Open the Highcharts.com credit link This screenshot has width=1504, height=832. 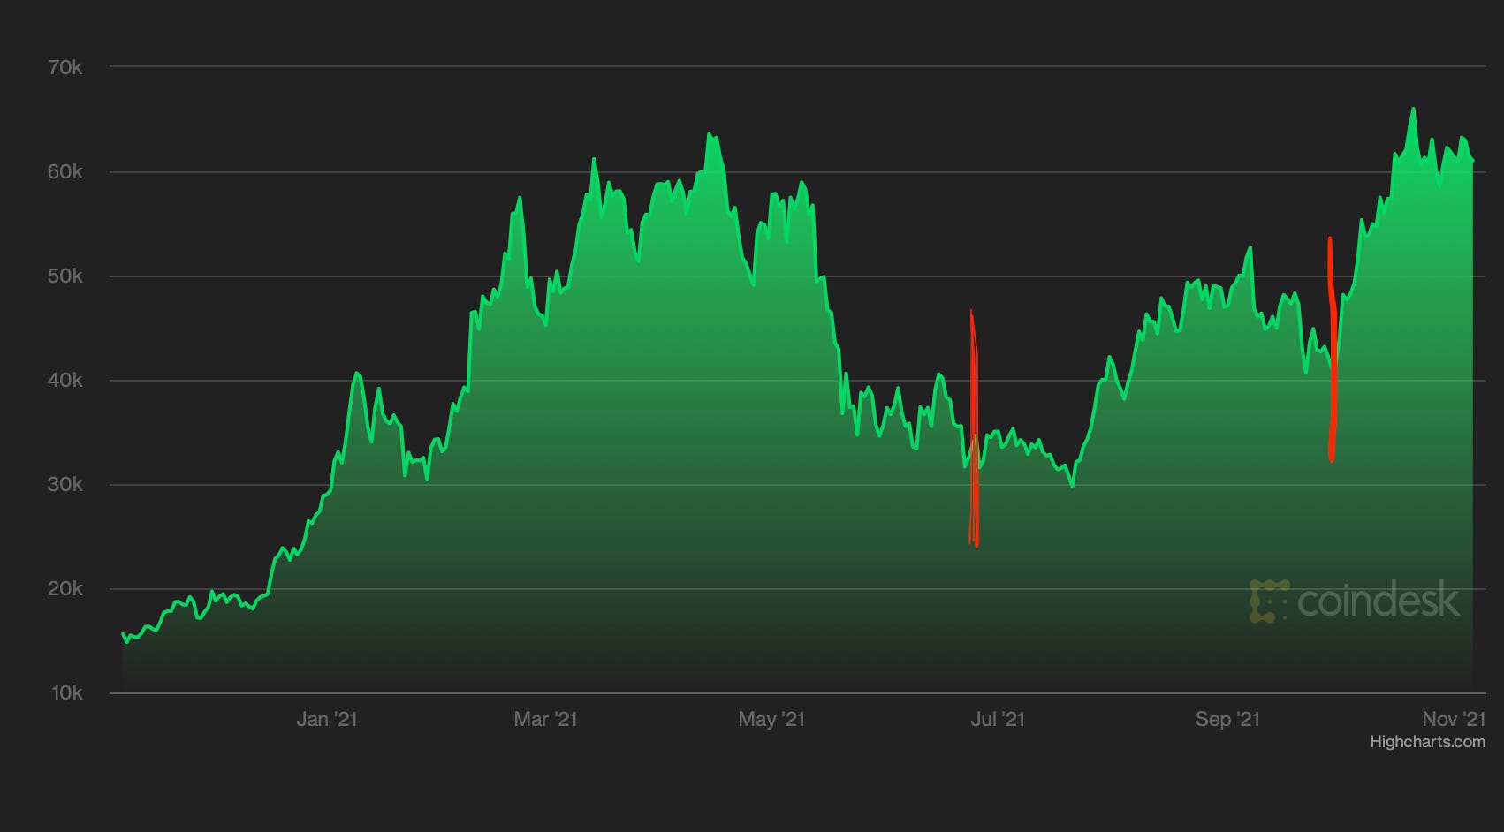tap(1427, 742)
